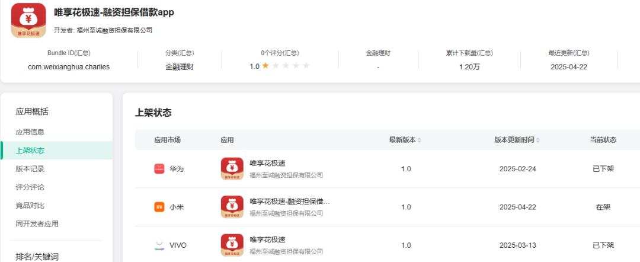Click 唯享花极速 app name in Huawei row
The image size is (640, 262).
[x=267, y=163]
